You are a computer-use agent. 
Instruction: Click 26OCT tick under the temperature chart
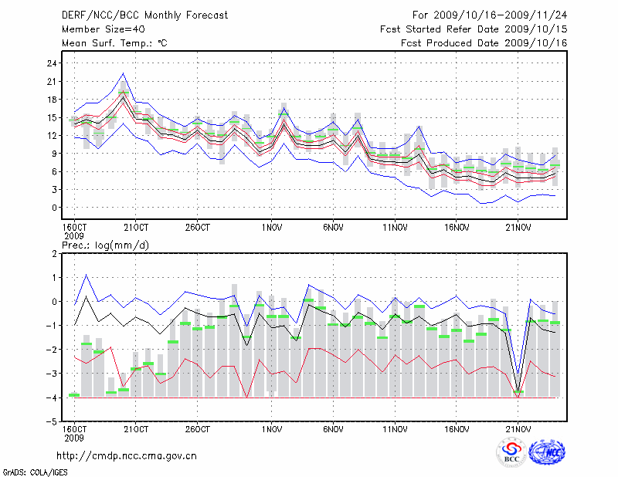pos(198,228)
